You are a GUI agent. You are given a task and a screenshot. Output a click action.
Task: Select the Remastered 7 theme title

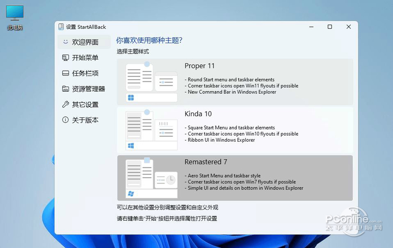206,162
